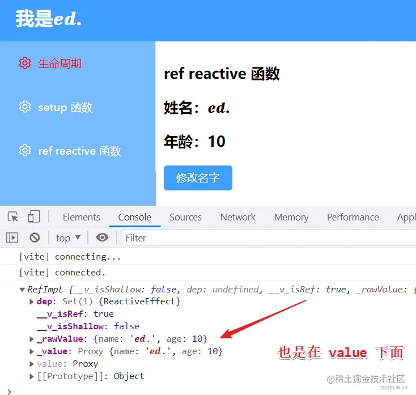Click the gear icon beside ref reactive 函数
The image size is (416, 395).
tap(25, 150)
